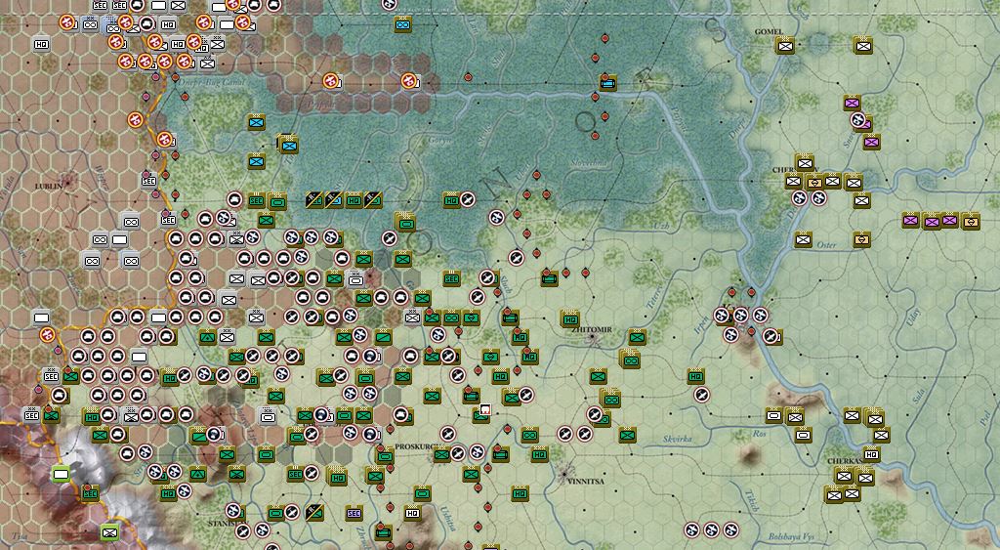Select the blue counter at the top edge
Screen dimensions: 1000x550
click(402, 24)
